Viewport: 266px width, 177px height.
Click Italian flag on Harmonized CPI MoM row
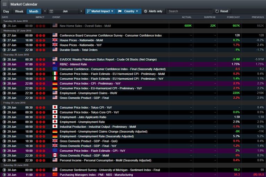pos(55,73)
